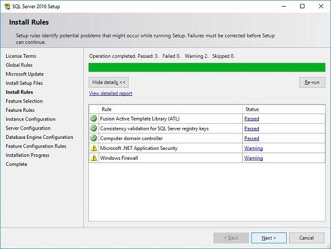Select License Terms step in left pane
The image size is (331, 249).
point(21,56)
